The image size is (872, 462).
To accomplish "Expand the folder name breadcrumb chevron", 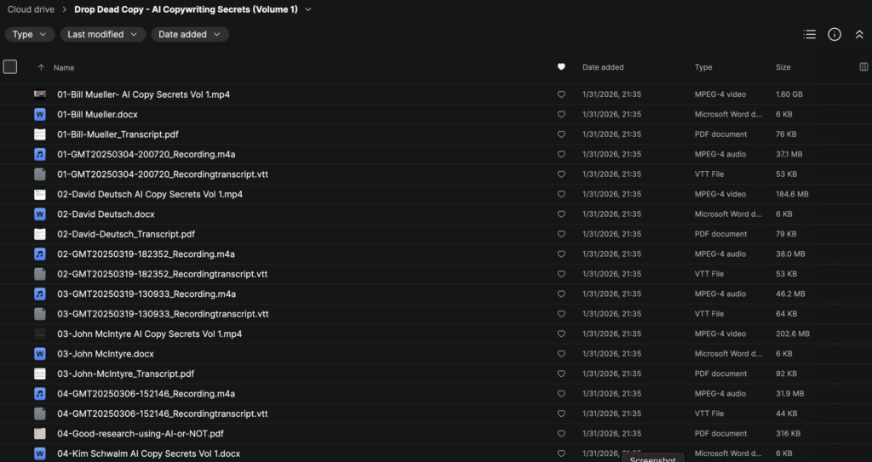I will 308,9.
